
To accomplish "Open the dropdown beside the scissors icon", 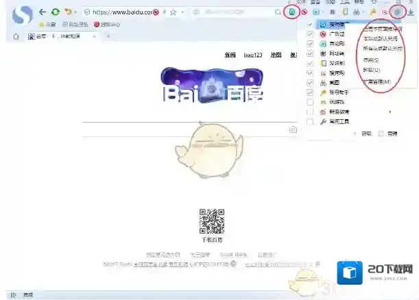I will pos(363,12).
